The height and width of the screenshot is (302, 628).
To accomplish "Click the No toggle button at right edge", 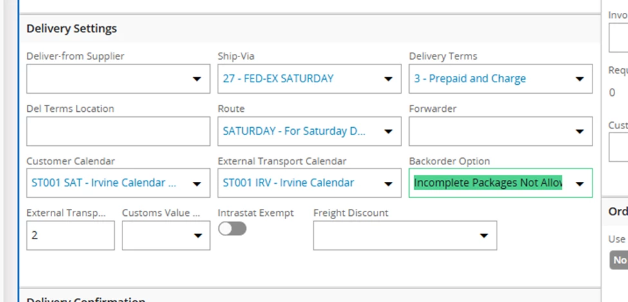I will 620,260.
